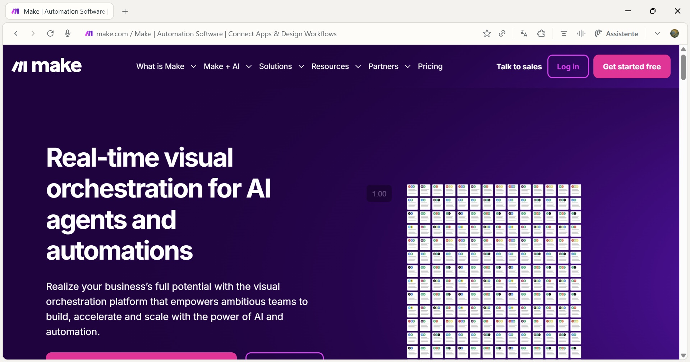Open the translate page icon
690x362 pixels.
coord(524,33)
